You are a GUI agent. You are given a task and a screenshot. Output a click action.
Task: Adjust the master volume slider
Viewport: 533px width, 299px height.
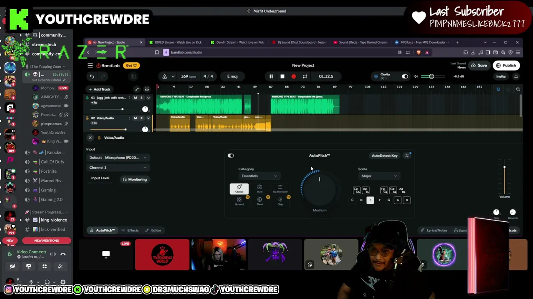[432, 76]
